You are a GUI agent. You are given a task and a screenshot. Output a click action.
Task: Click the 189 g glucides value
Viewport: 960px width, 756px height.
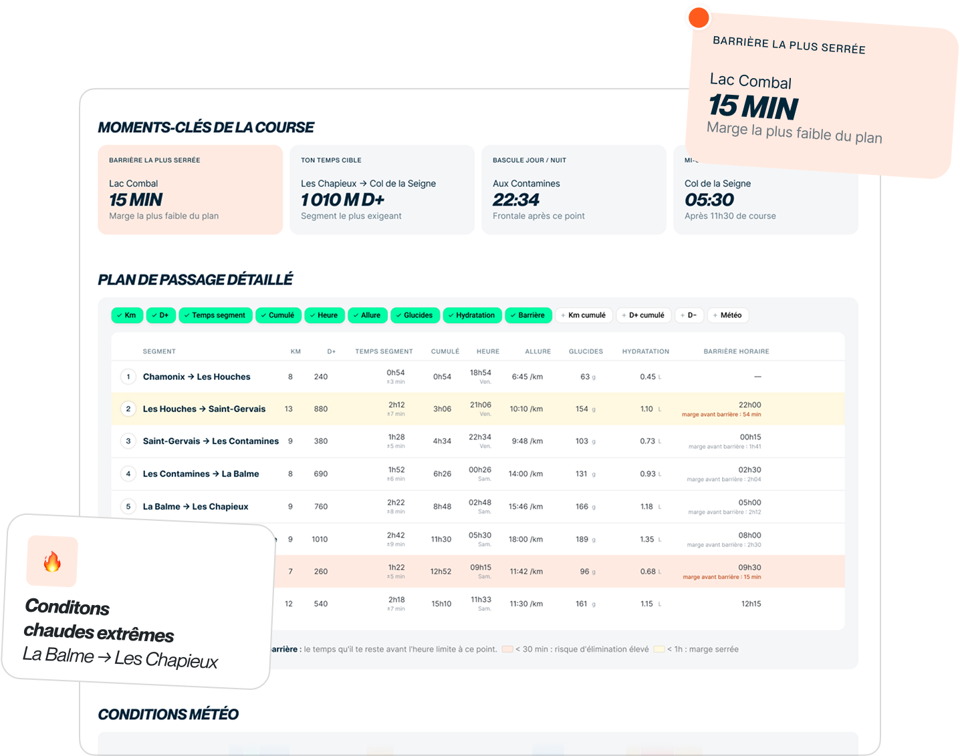click(x=585, y=539)
